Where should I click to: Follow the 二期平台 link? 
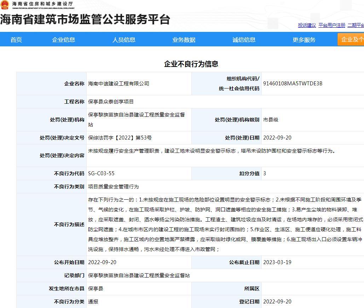(x=356, y=25)
